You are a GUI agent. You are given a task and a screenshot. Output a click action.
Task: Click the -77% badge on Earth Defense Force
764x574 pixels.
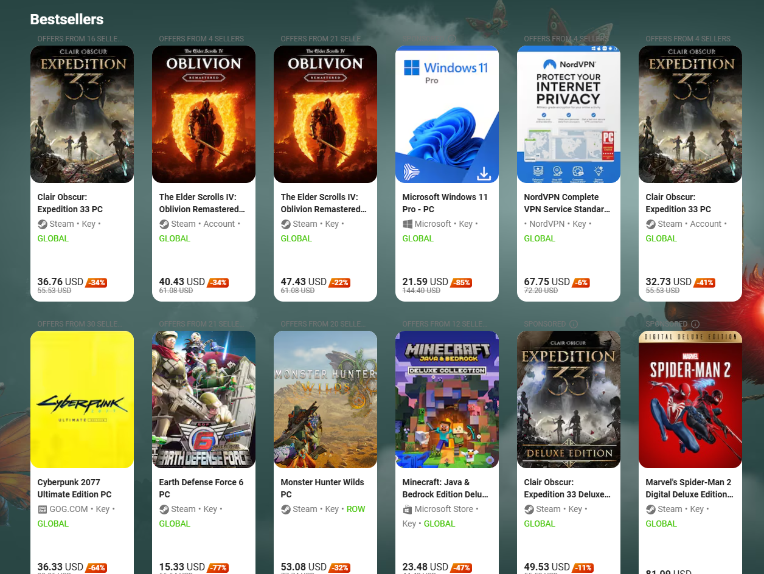pos(218,568)
